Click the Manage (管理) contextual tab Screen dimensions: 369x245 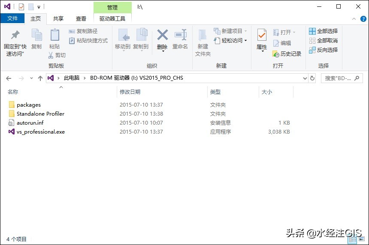click(x=112, y=8)
